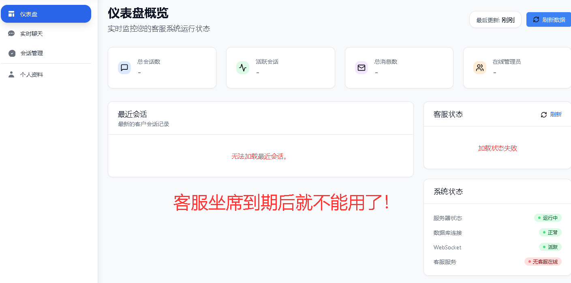Click the 正常 database connection badge
Screen dimensions: 571x283
click(x=550, y=233)
